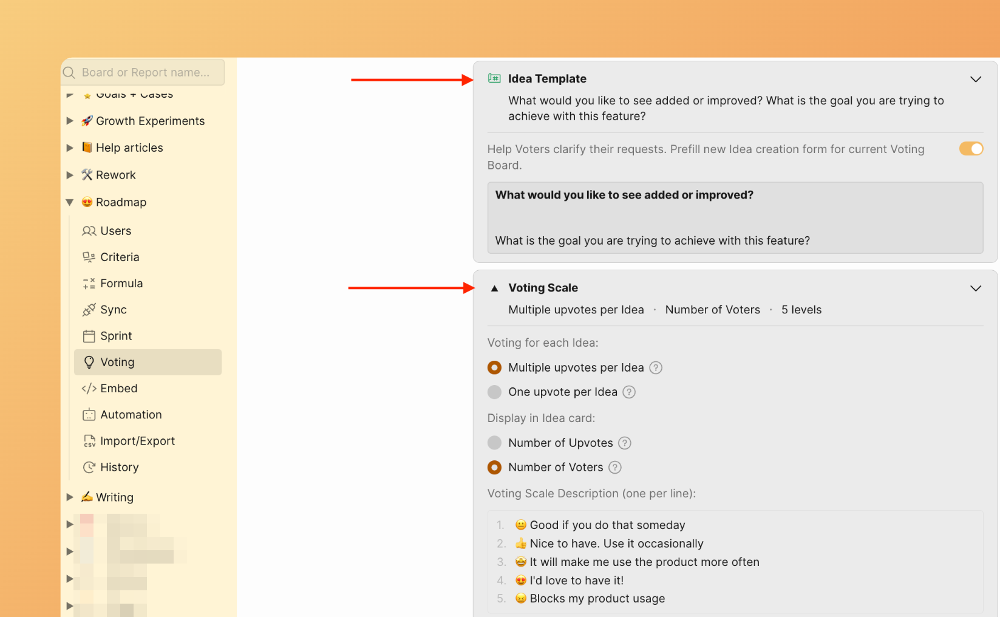Select Number of Upvotes display option

(x=494, y=443)
